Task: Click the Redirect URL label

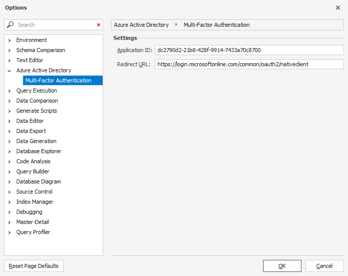Action: (x=134, y=64)
